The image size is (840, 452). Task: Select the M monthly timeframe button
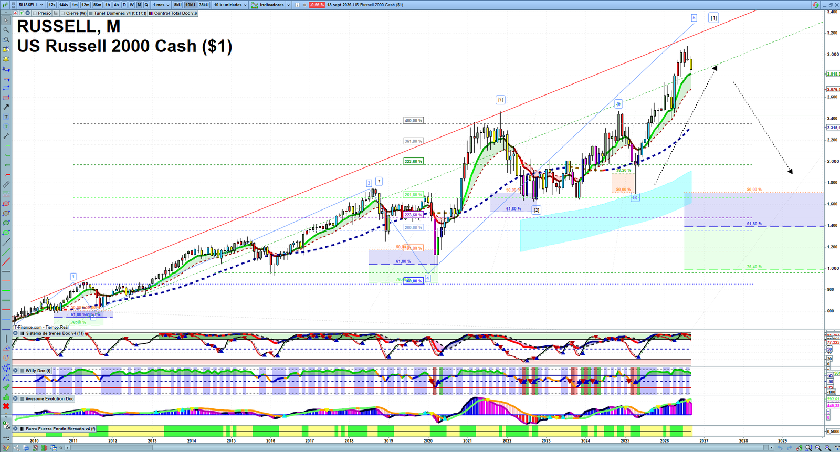tap(139, 5)
